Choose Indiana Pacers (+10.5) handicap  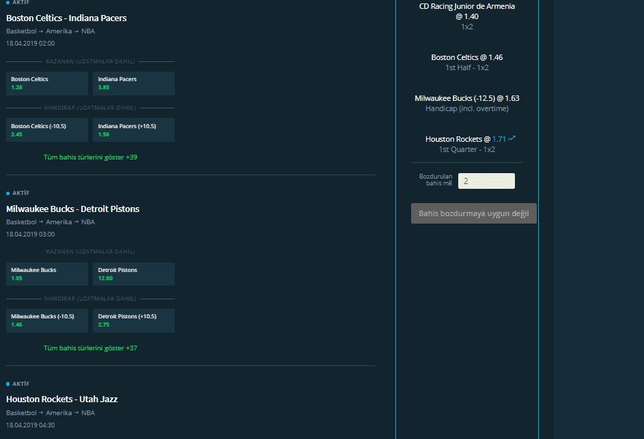(134, 130)
